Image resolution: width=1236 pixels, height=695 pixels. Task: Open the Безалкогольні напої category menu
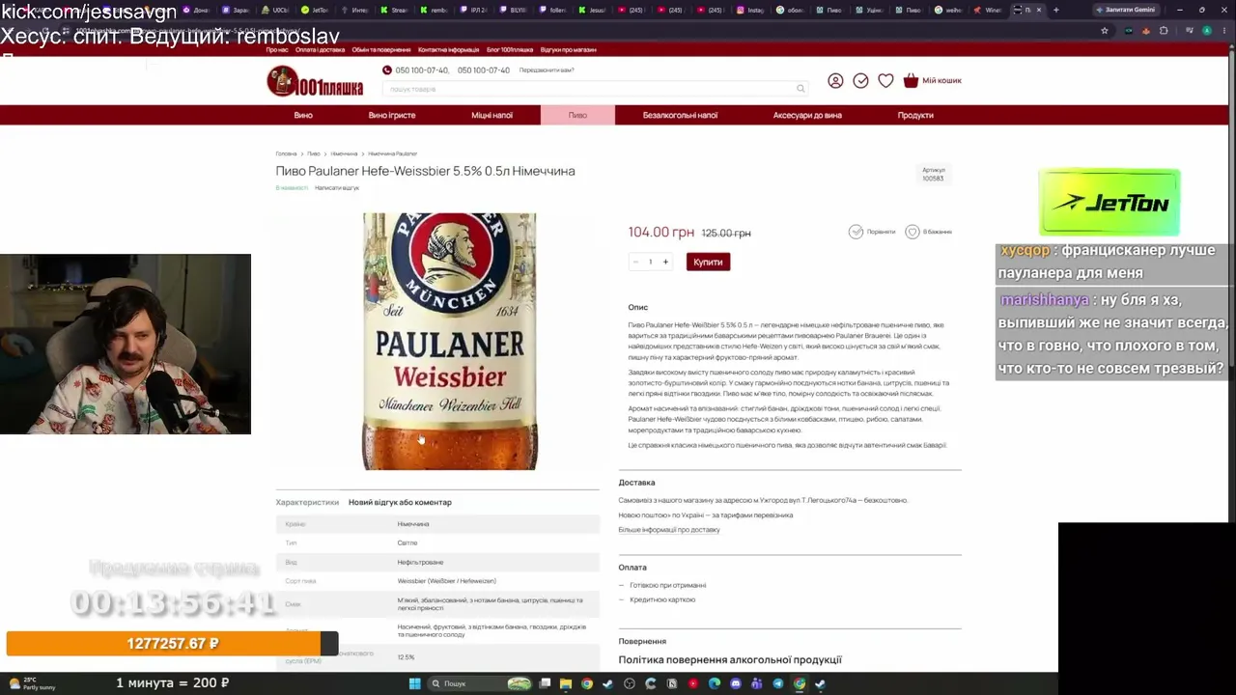pos(680,115)
